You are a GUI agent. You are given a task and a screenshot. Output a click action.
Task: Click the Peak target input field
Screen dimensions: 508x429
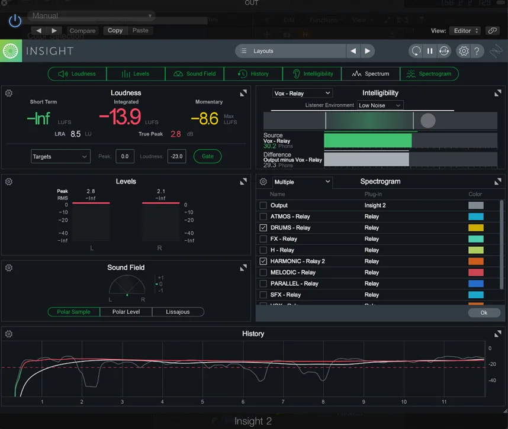tap(125, 156)
